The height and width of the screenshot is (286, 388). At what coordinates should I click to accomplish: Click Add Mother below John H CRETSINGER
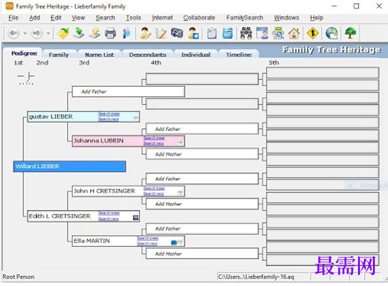pyautogui.click(x=202, y=204)
